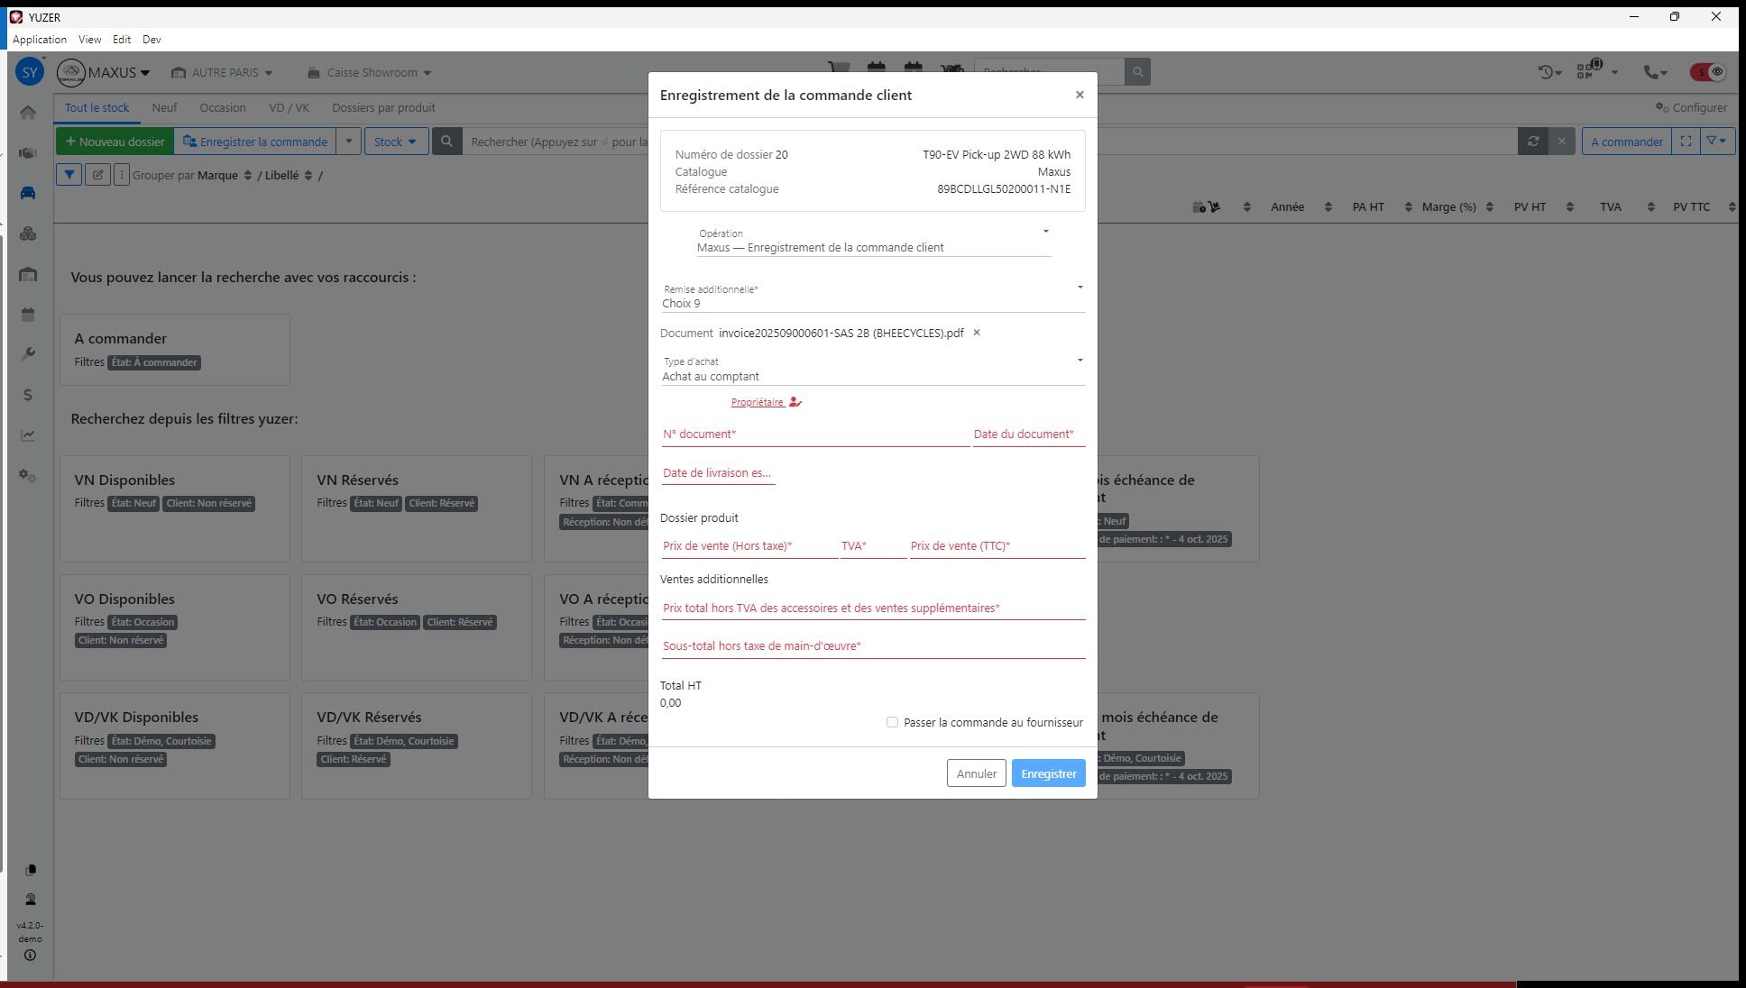Click the Enregistrer button

pyautogui.click(x=1048, y=773)
